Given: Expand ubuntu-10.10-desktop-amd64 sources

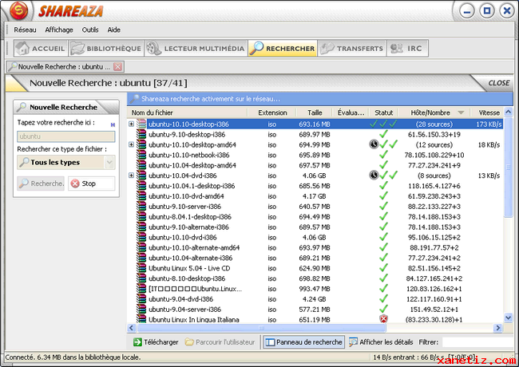Looking at the screenshot, I should pos(131,144).
